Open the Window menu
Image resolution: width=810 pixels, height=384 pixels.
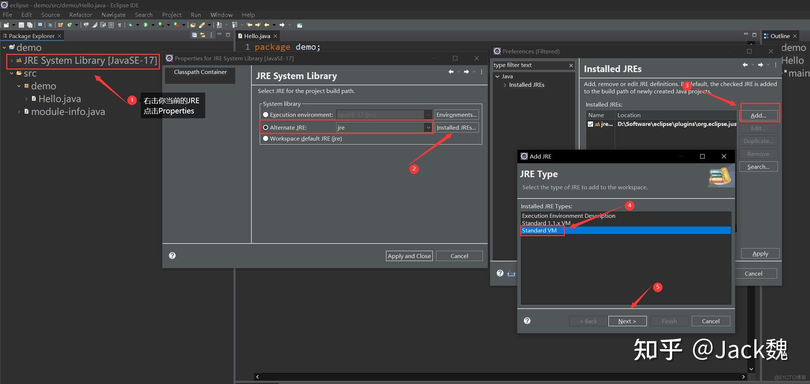click(221, 15)
